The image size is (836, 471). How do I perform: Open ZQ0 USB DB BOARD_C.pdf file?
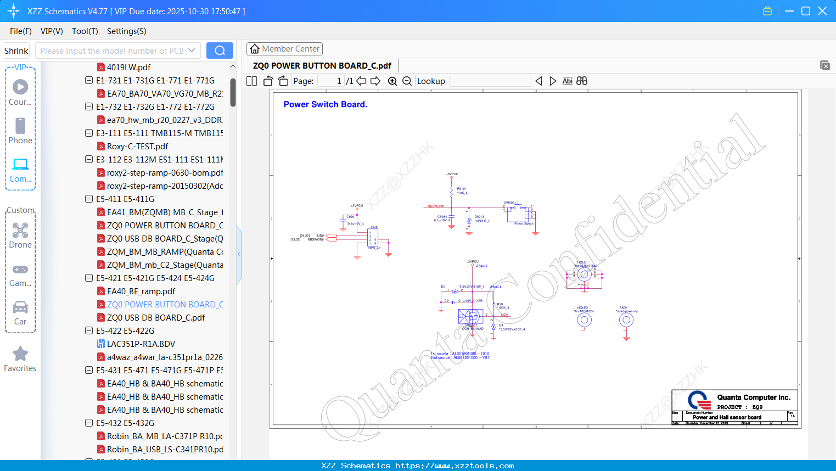151,317
